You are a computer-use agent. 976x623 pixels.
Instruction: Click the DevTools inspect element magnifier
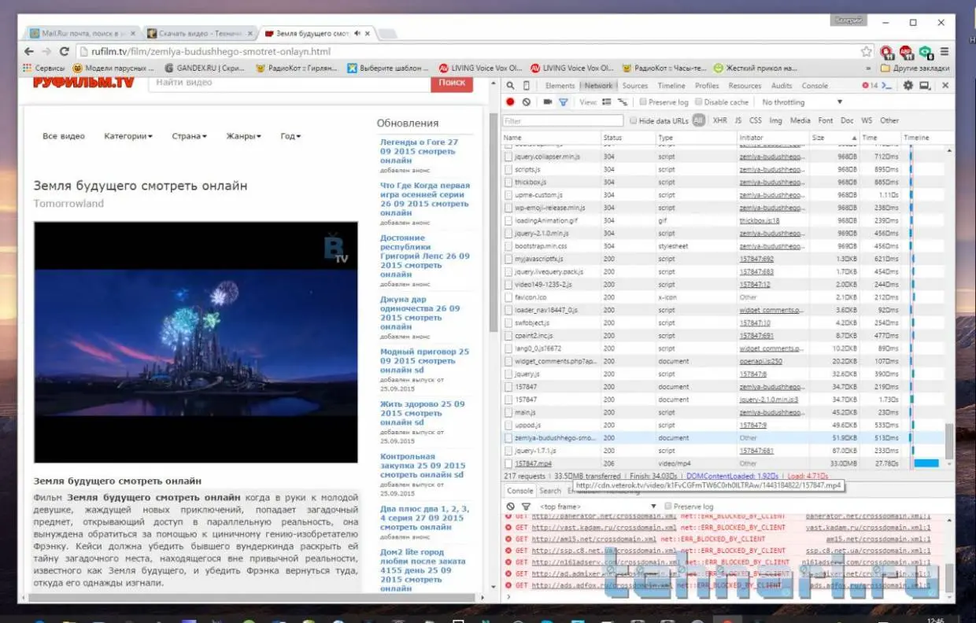510,86
